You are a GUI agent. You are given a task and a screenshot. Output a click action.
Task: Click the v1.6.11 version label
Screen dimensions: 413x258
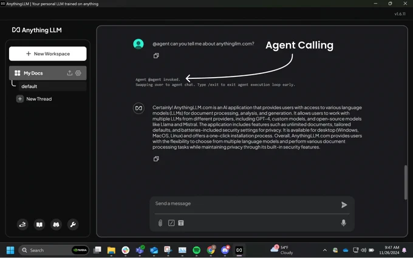pos(400,14)
